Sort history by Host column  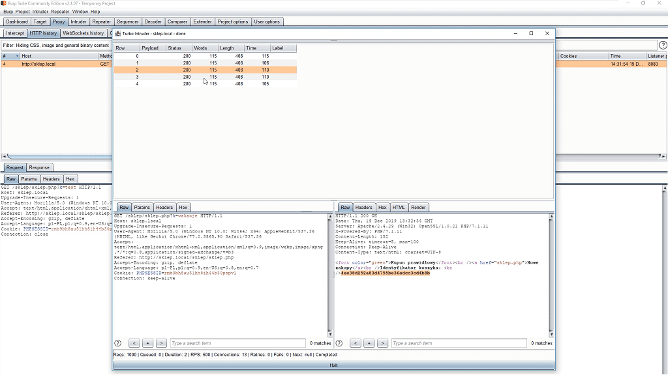coord(59,56)
